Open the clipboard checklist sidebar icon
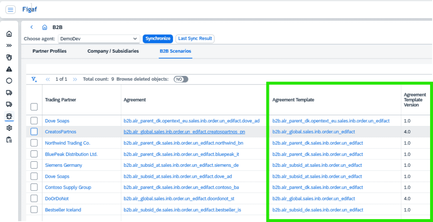 (x=9, y=140)
